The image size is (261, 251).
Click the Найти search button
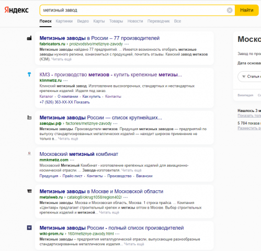click(247, 10)
